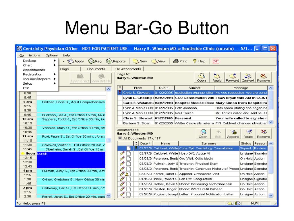Click the Append document icon
294x221 pixels.
pyautogui.click(x=233, y=134)
